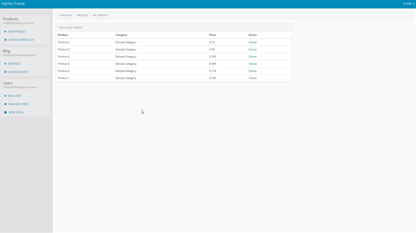Select the Product 4 table row
This screenshot has height=233, width=416.
(174, 56)
